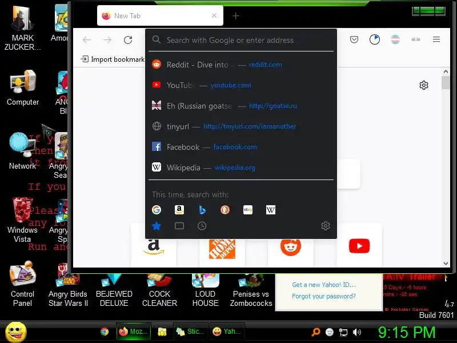Viewport: 457px width, 343px height.
Task: Search this time with Amazon icon
Action: tap(179, 210)
